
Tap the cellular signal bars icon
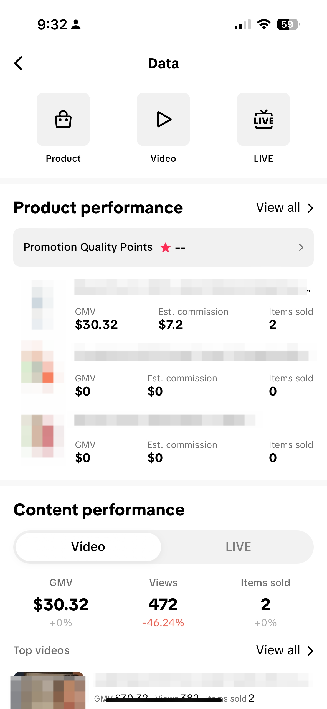coord(242,24)
